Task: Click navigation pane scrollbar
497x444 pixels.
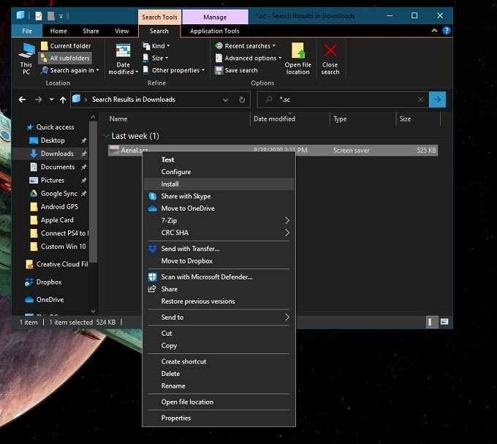Action: point(93,190)
